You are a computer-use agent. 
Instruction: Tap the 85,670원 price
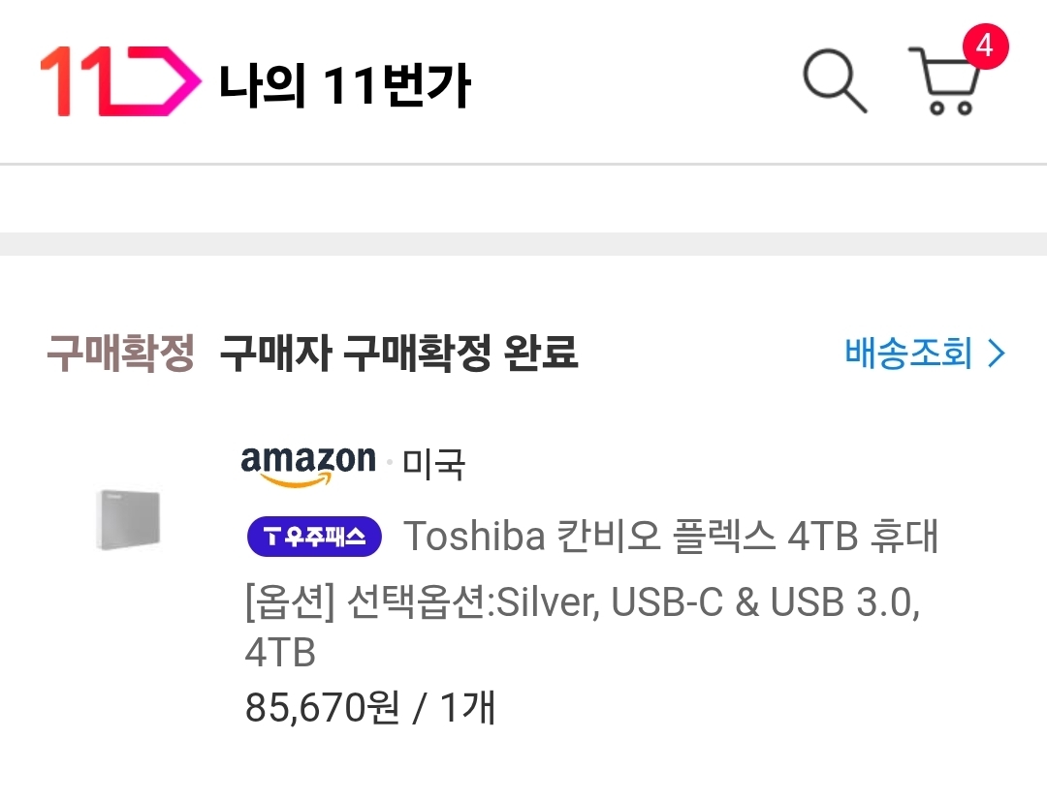pyautogui.click(x=322, y=708)
